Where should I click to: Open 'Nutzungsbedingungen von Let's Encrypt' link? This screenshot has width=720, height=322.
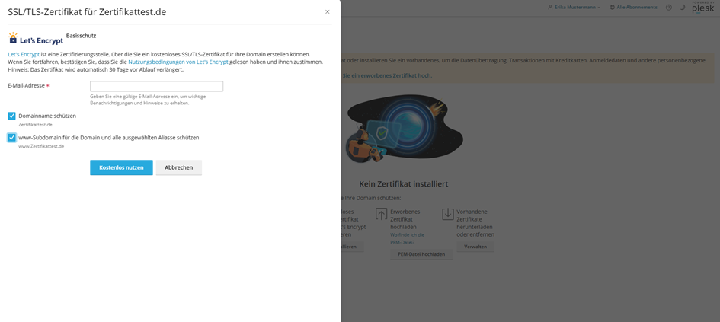178,62
